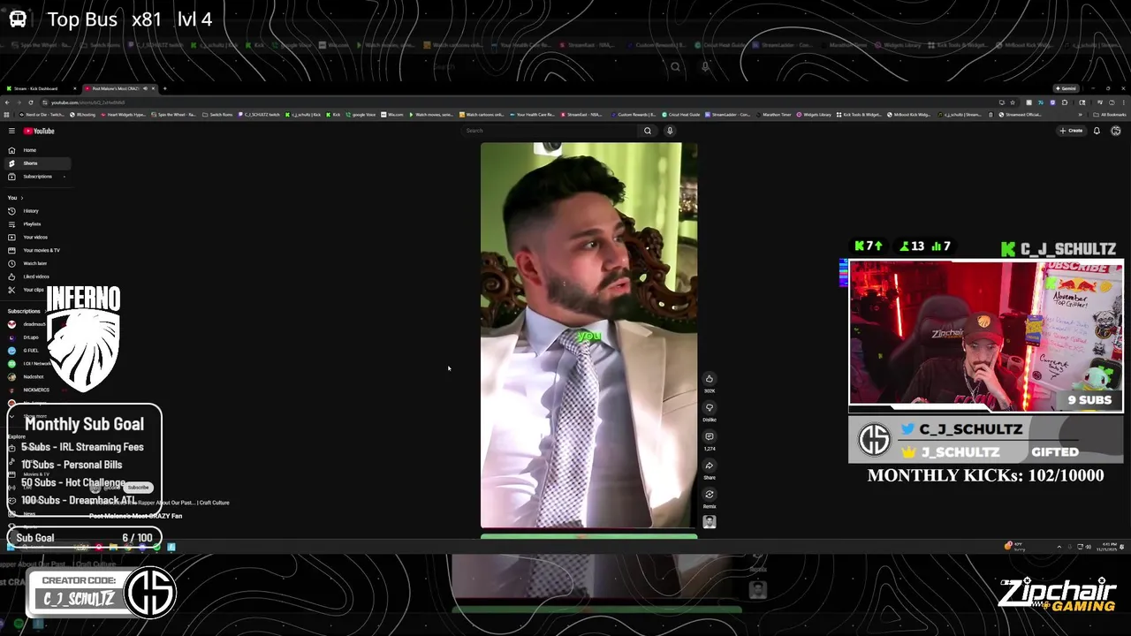Reload the browser page

[x=31, y=102]
